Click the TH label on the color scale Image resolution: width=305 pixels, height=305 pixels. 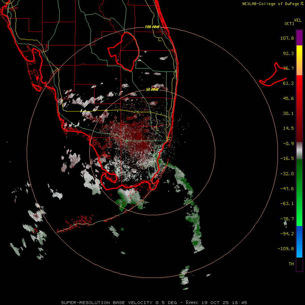pyautogui.click(x=291, y=264)
